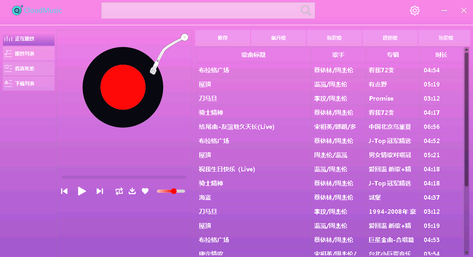The image size is (473, 257).
Task: Click the vinyl record album art
Action: click(123, 87)
